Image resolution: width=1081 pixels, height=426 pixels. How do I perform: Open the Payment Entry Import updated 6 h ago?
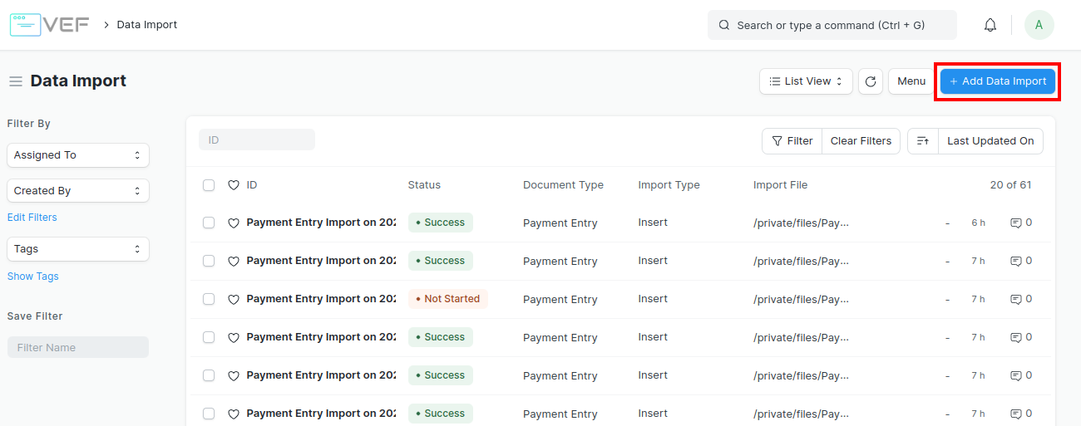321,223
